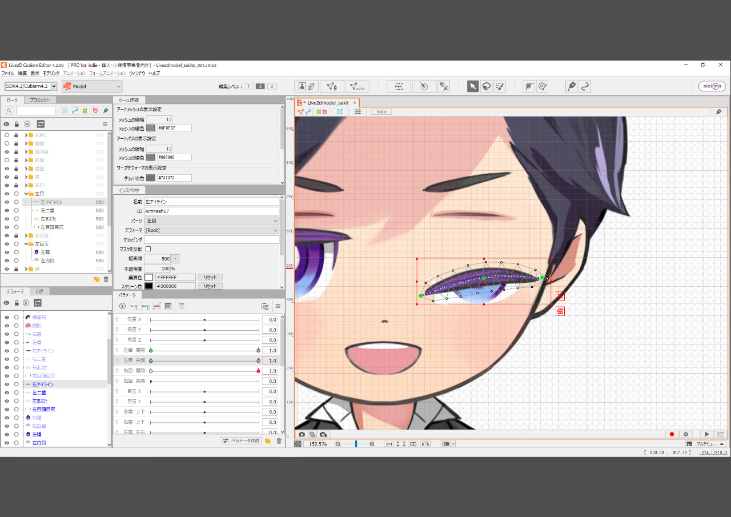Click the アートメッシュ メッシュの線色 gray swatch
Image resolution: width=731 pixels, height=517 pixels.
151,128
